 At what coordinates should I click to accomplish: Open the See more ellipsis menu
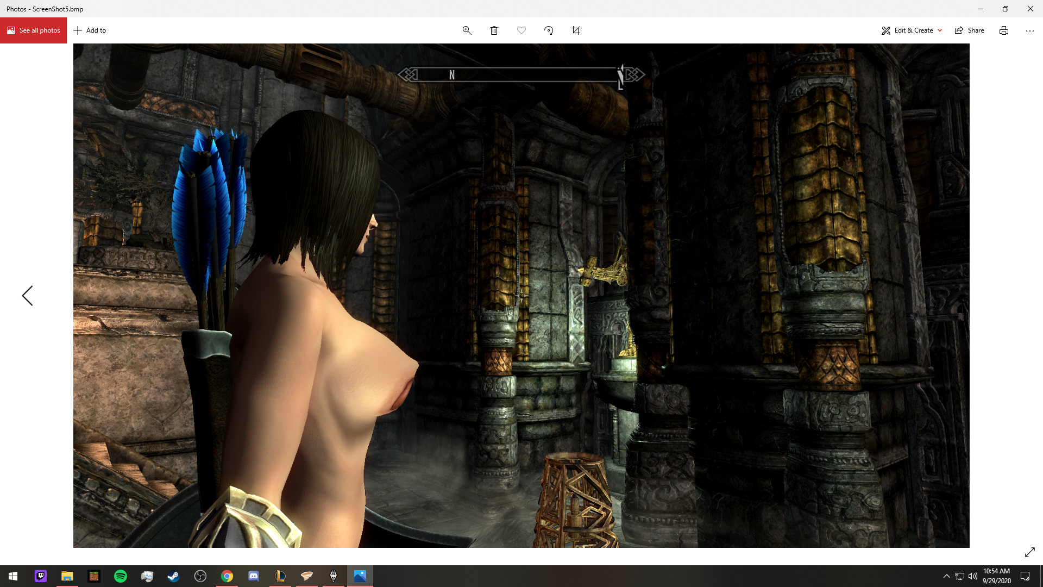pyautogui.click(x=1030, y=30)
